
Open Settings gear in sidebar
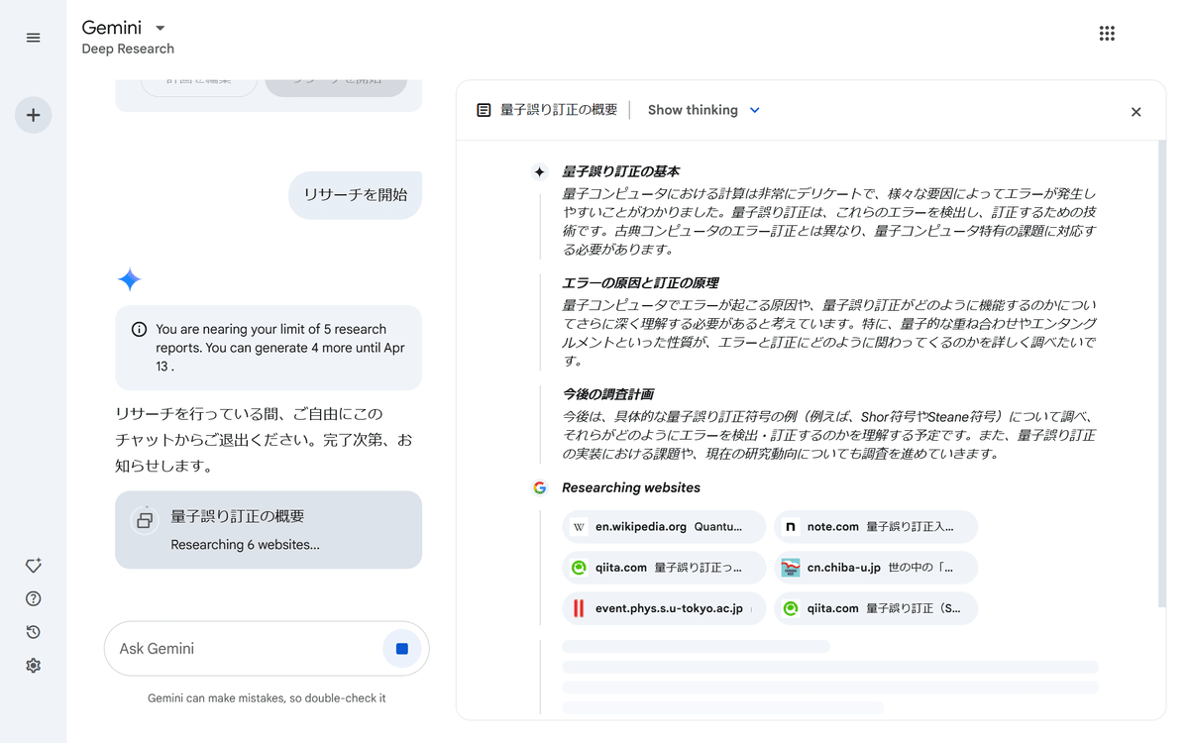click(33, 666)
